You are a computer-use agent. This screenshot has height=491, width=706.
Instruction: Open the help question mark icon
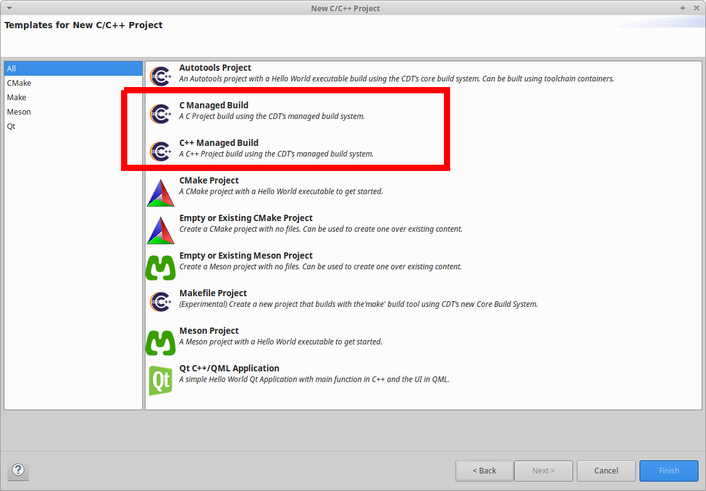click(18, 470)
